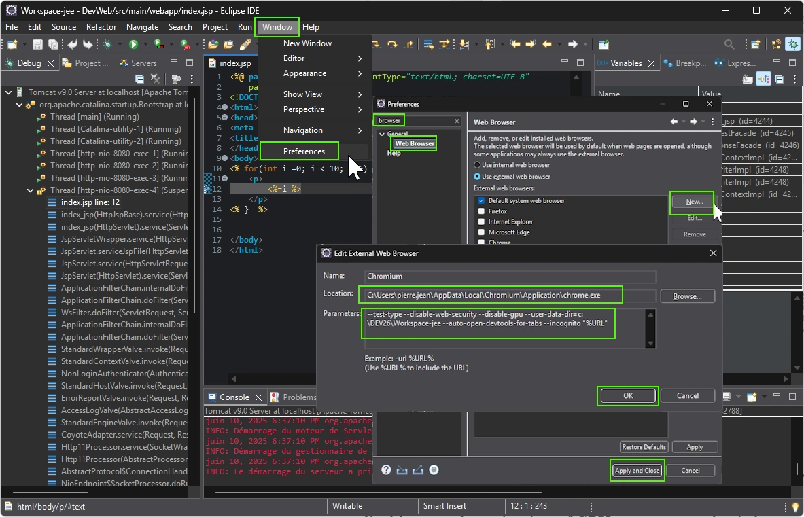Open the Navigate menu
804x517 pixels.
point(142,27)
